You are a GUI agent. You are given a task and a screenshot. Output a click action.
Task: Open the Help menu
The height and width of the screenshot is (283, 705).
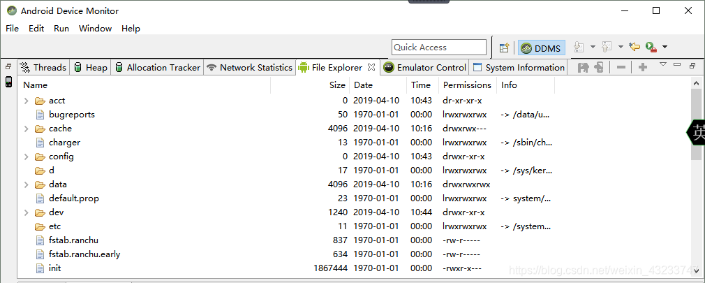click(x=131, y=29)
